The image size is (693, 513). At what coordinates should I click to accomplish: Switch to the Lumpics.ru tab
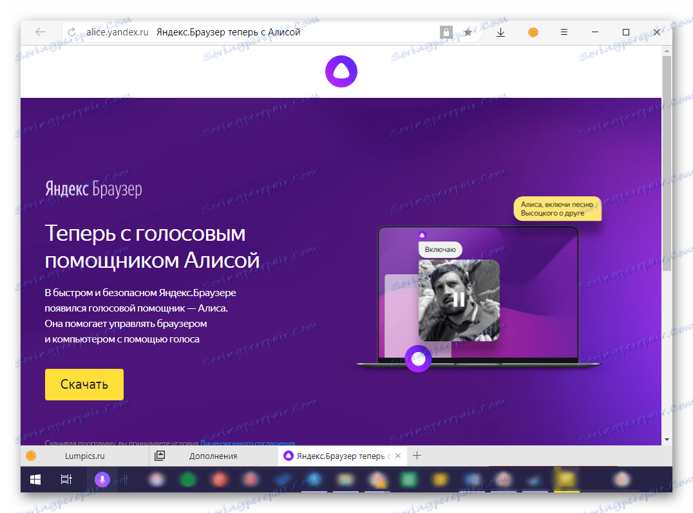point(84,456)
